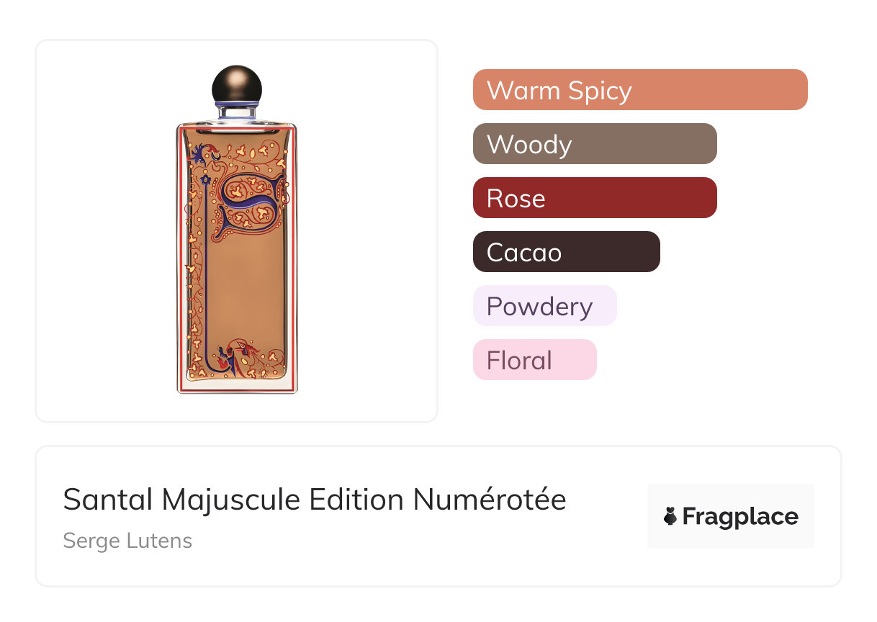The height and width of the screenshot is (622, 877).
Task: Click the floral ornament at bottle bottom
Action: pos(243,358)
